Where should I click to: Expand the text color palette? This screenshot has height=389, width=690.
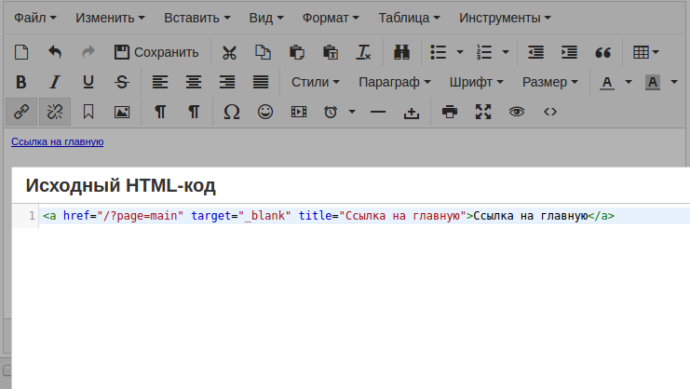point(629,82)
